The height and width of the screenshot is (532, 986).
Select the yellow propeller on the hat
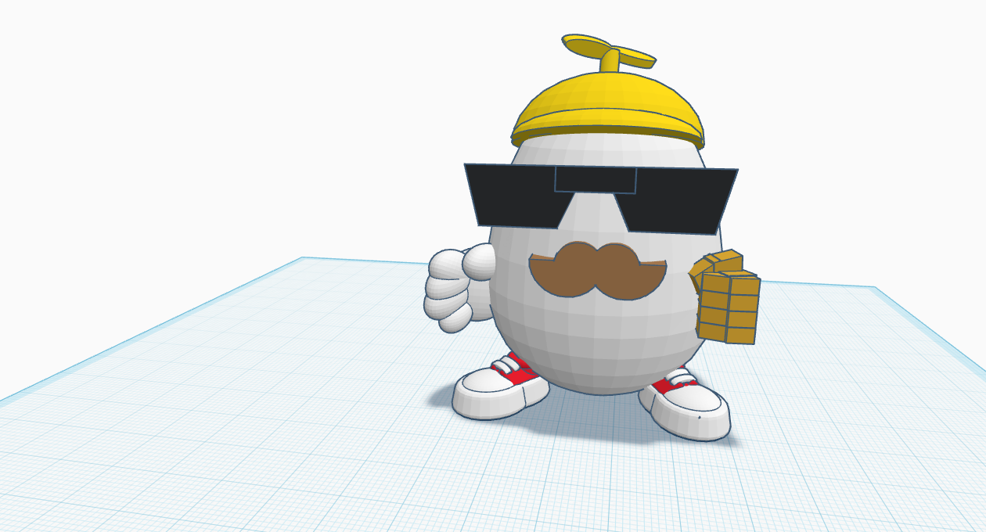pos(609,51)
